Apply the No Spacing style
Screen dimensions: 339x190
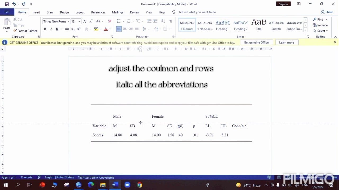205,25
